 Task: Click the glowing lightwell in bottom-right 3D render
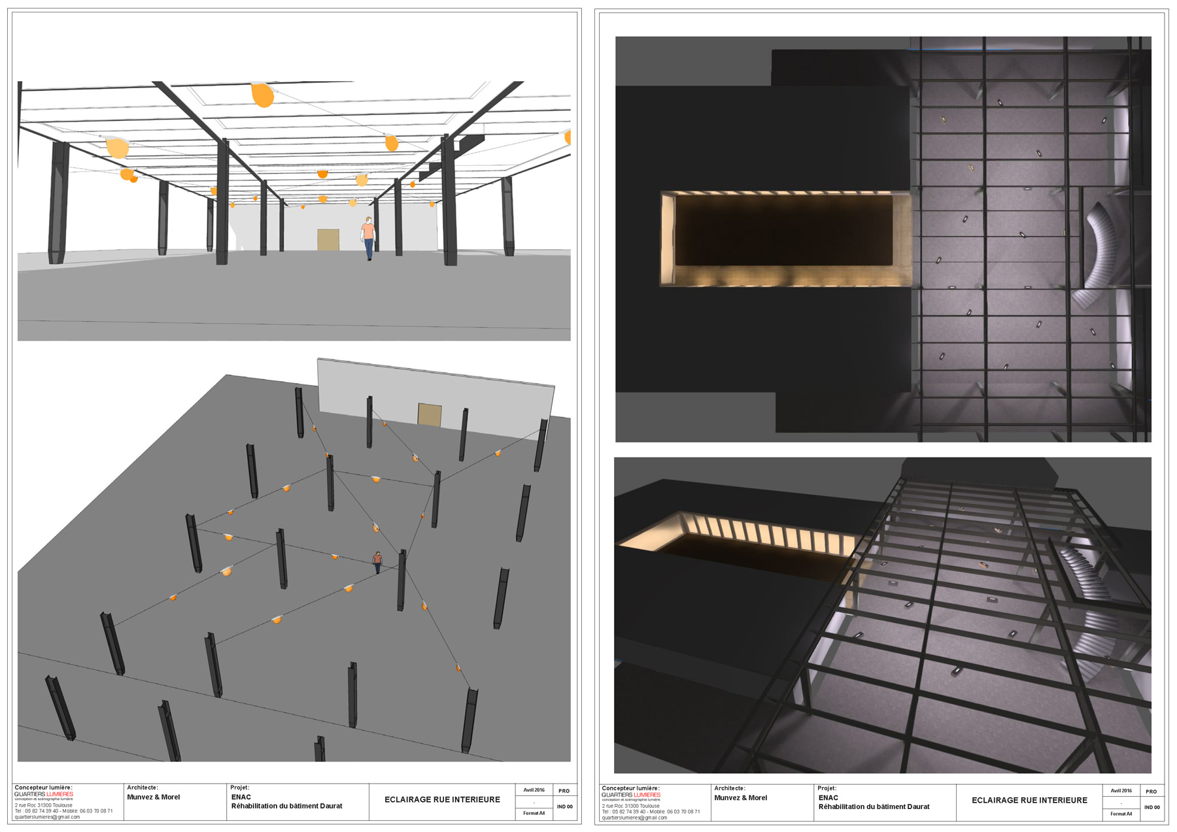pos(739,539)
